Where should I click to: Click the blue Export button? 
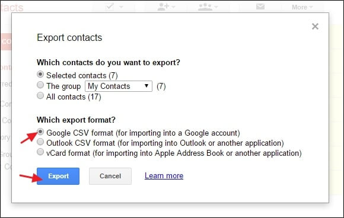coord(58,176)
